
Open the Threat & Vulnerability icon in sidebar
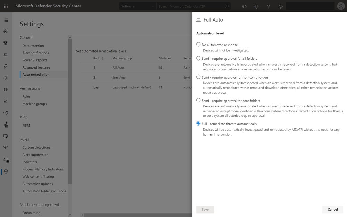tap(6, 124)
